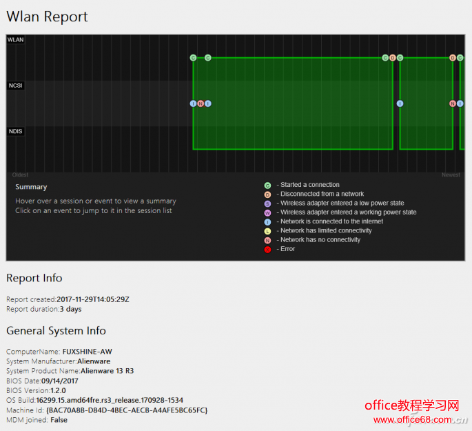The image size is (472, 431).
Task: Select the largest green WLAN session block
Action: tap(293, 103)
